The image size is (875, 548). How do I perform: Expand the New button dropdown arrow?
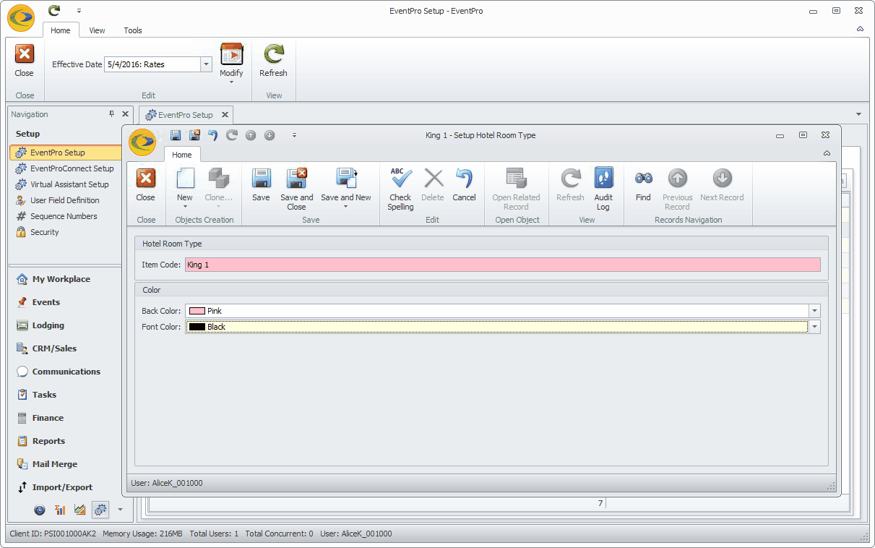(x=185, y=207)
